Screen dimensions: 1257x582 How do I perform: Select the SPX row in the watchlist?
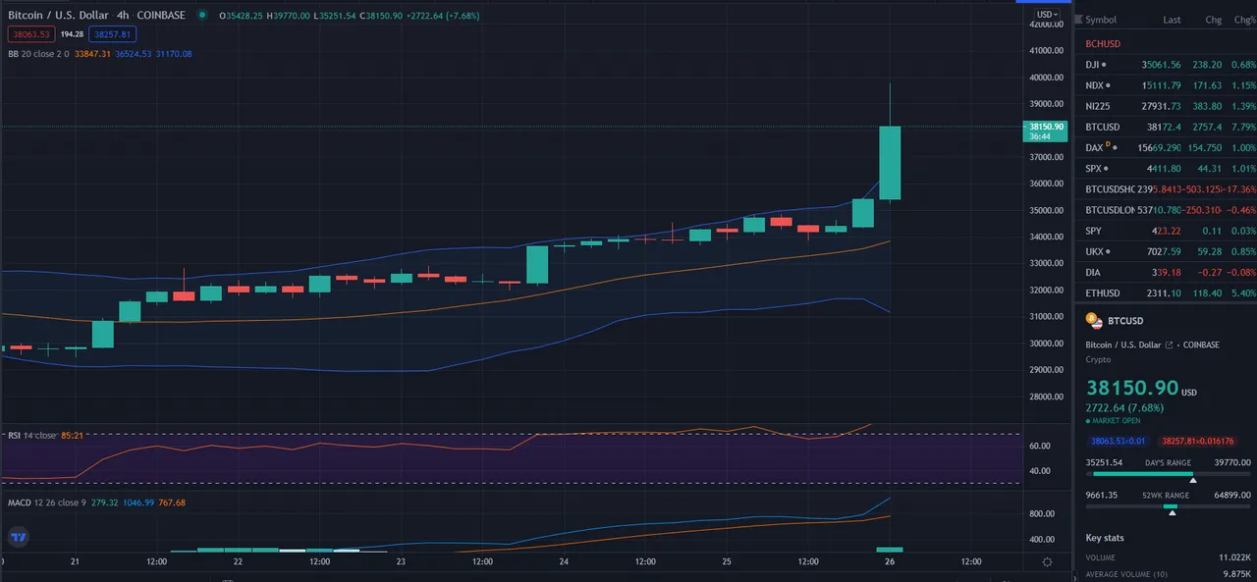pyautogui.click(x=1167, y=169)
